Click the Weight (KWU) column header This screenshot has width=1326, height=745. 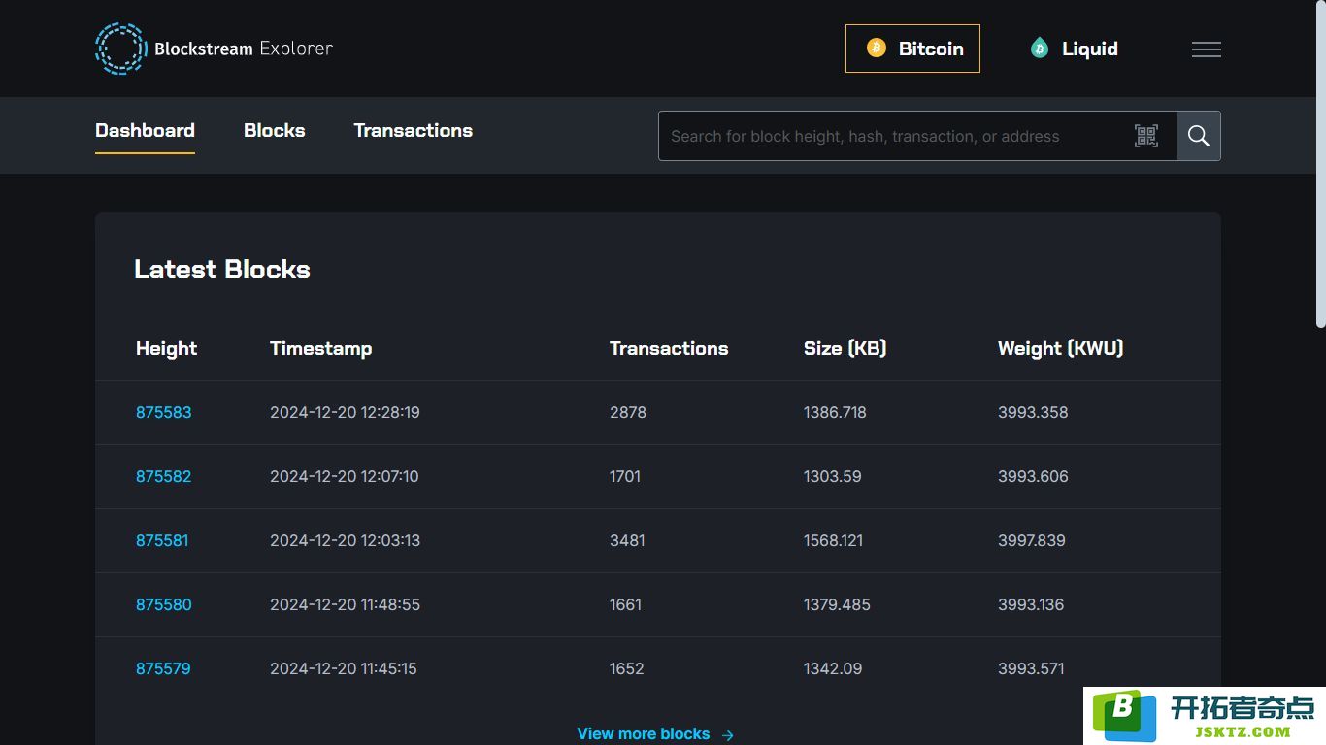1061,348
